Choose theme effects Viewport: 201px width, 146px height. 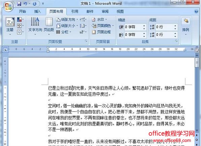[20, 32]
